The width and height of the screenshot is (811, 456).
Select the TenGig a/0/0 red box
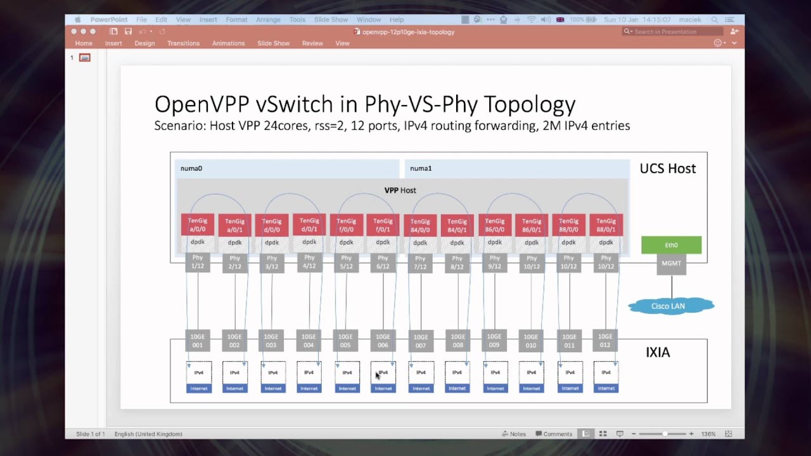[197, 225]
